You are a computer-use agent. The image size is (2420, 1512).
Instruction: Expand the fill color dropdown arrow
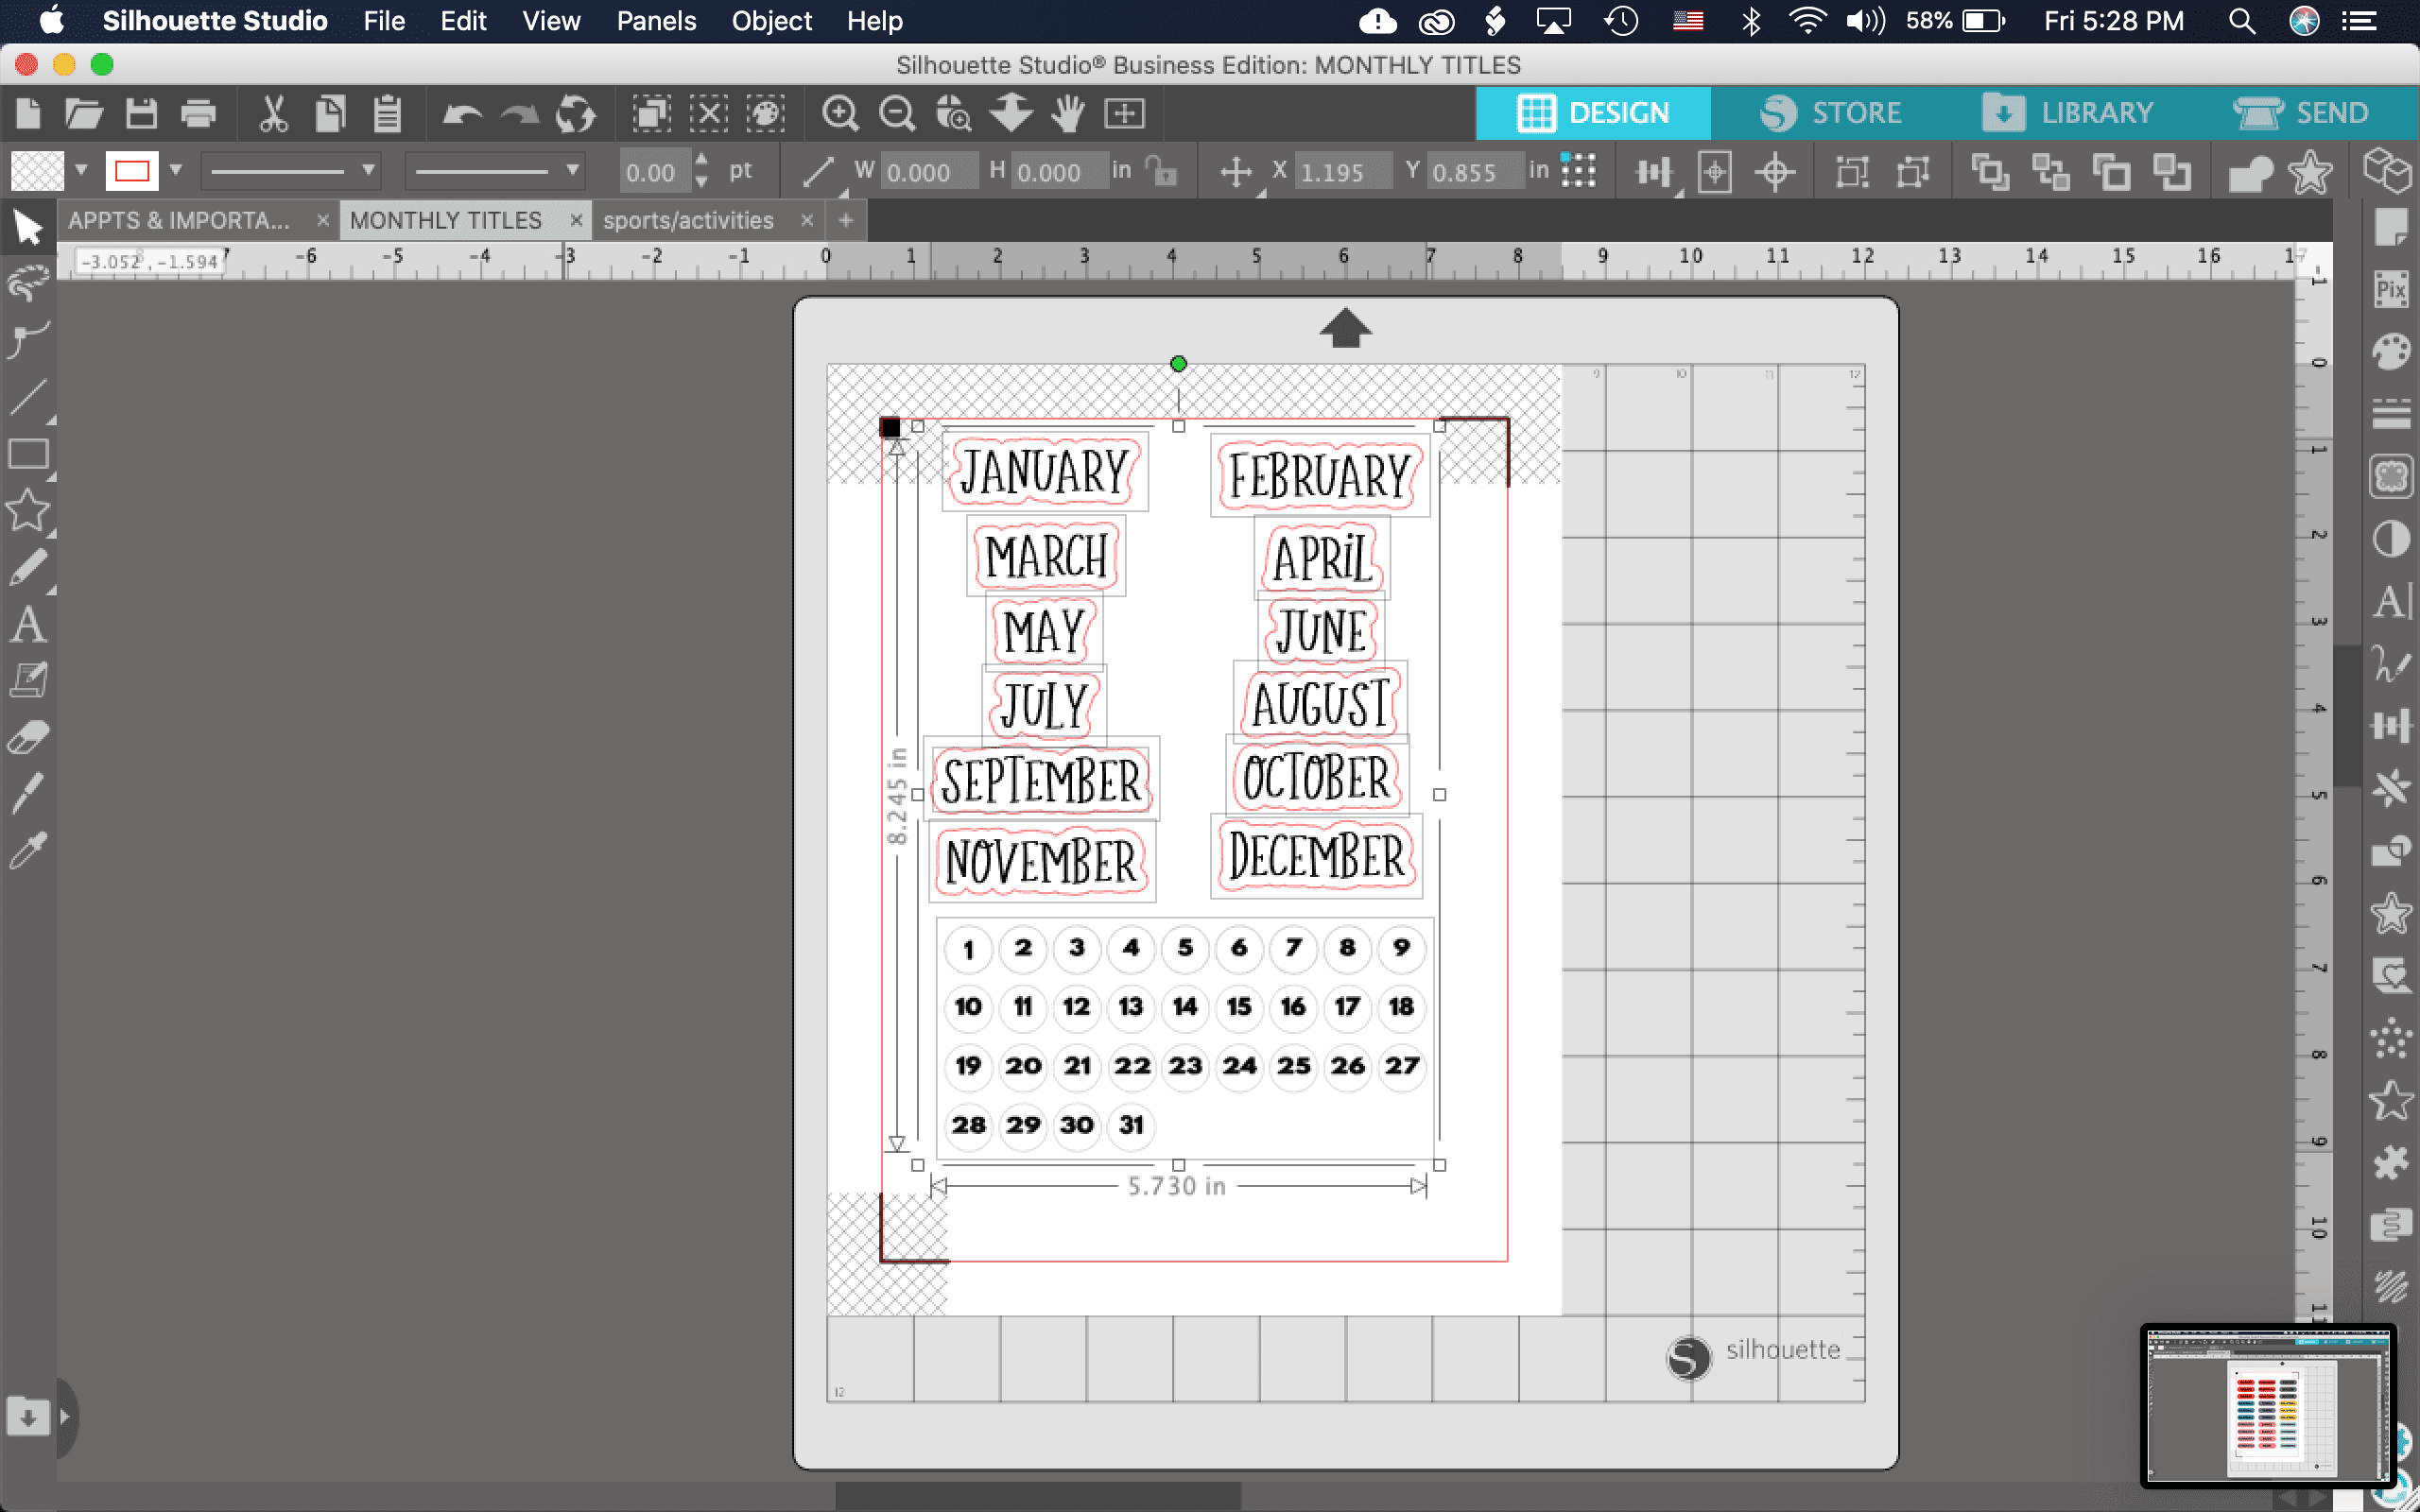click(81, 170)
